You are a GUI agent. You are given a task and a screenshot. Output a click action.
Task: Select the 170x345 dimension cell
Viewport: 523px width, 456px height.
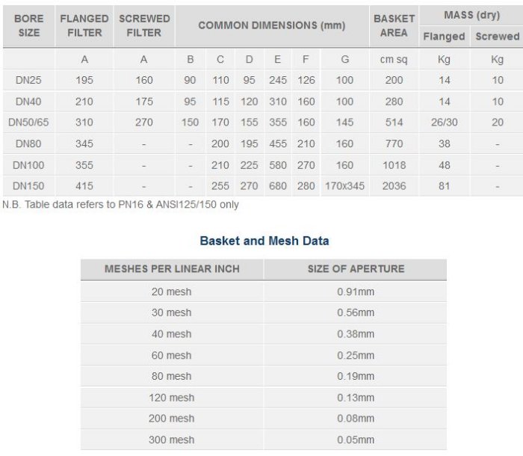[344, 185]
